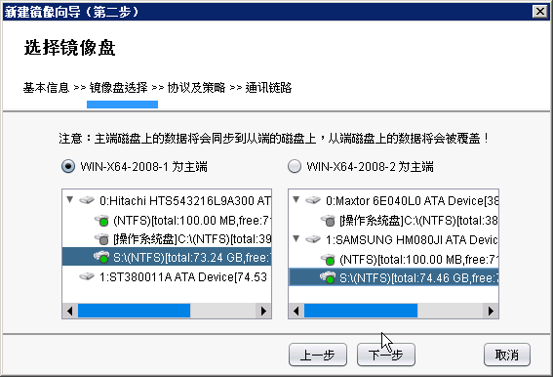This screenshot has width=553, height=377.
Task: Click the Maxtor disk drive icon
Action: [313, 200]
